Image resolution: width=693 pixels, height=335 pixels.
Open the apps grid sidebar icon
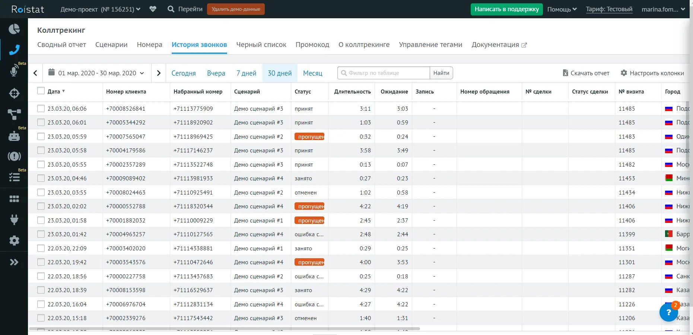14,199
